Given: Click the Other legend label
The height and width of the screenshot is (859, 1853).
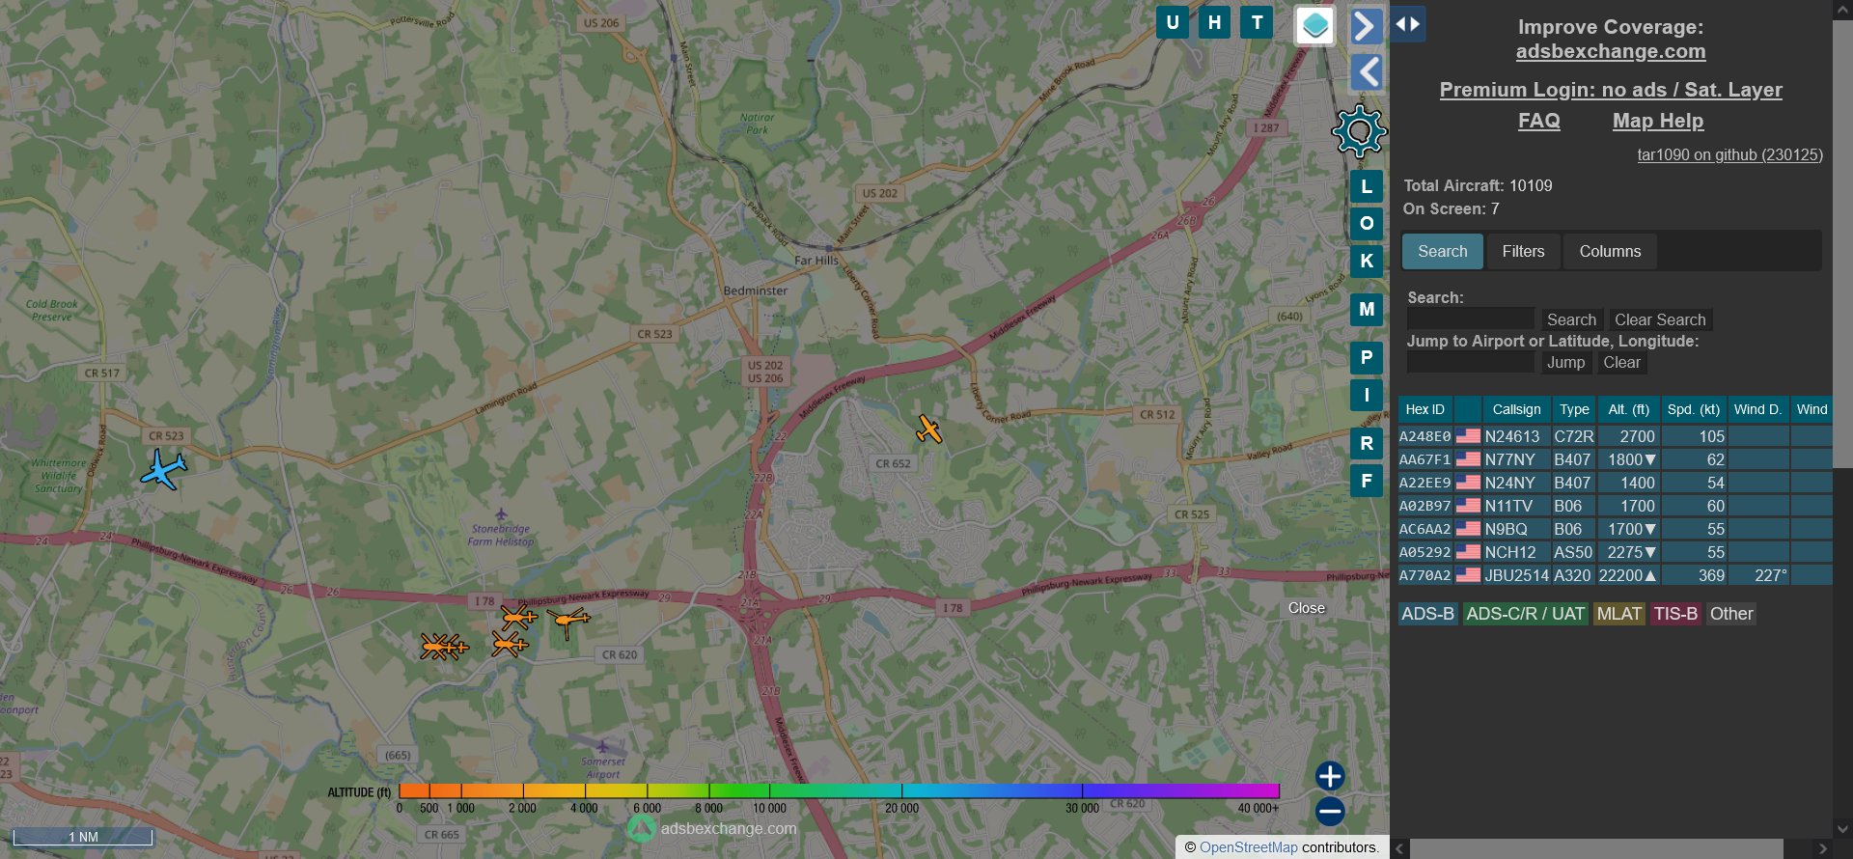Looking at the screenshot, I should [x=1731, y=614].
